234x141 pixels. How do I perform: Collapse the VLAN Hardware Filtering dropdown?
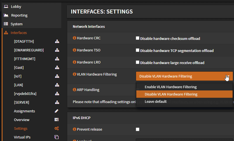(x=184, y=76)
